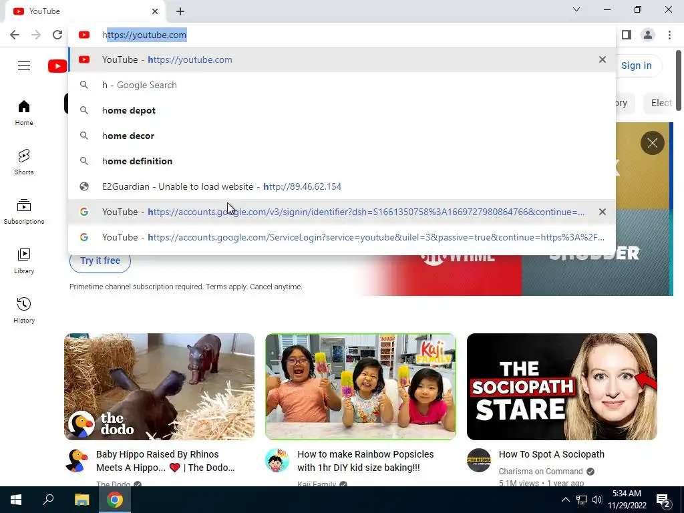Image resolution: width=684 pixels, height=513 pixels.
Task: Open the network status tray icon
Action: (582, 500)
